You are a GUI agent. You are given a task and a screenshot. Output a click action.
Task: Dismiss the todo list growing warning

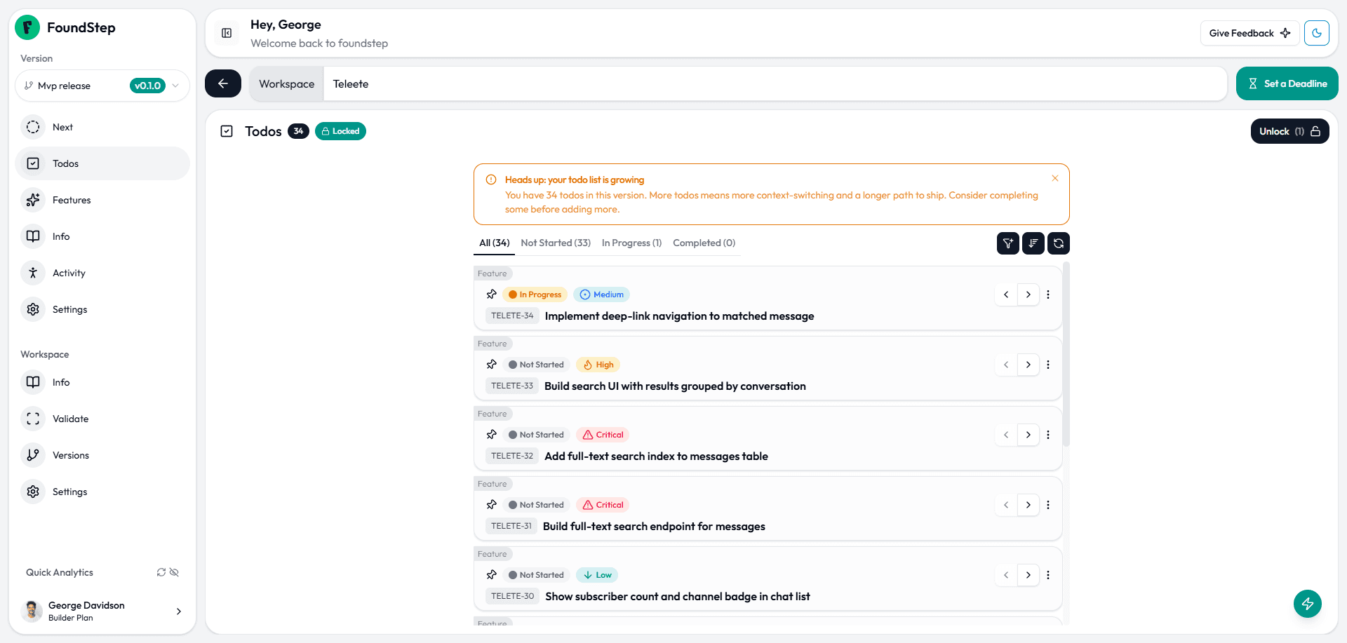pyautogui.click(x=1055, y=178)
